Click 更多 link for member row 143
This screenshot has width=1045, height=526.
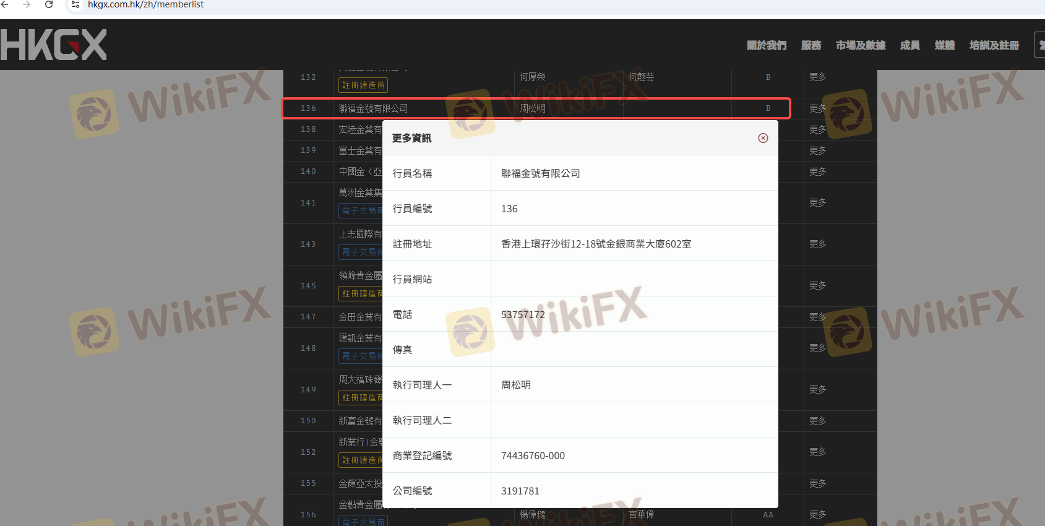click(x=817, y=244)
